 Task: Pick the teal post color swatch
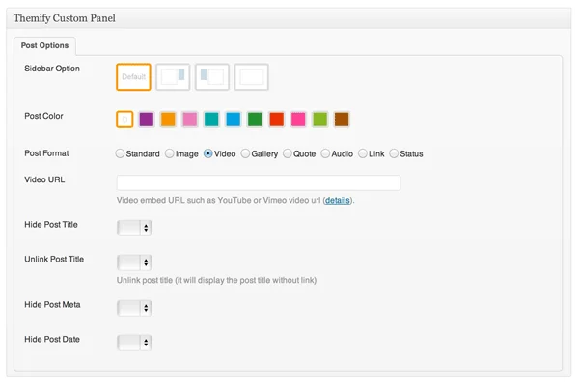point(211,120)
